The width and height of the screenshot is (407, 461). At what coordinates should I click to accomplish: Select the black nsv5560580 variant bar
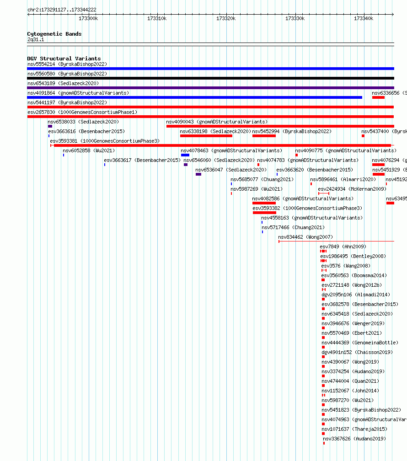pyautogui.click(x=210, y=78)
